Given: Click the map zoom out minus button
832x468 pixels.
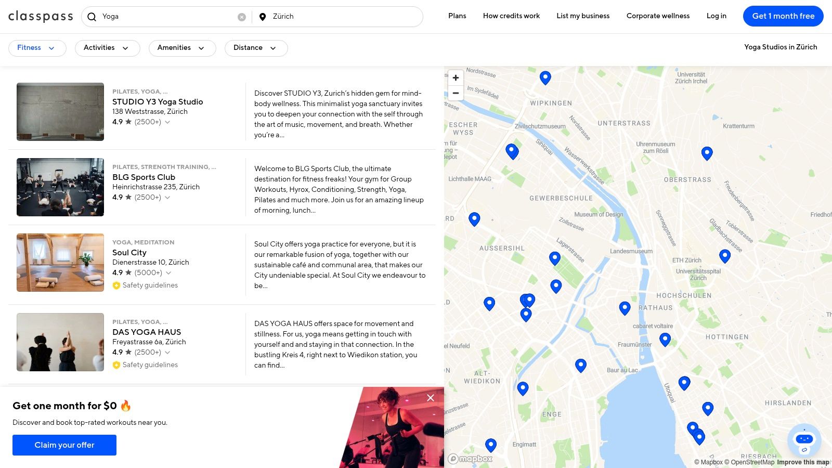Looking at the screenshot, I should click(x=456, y=93).
